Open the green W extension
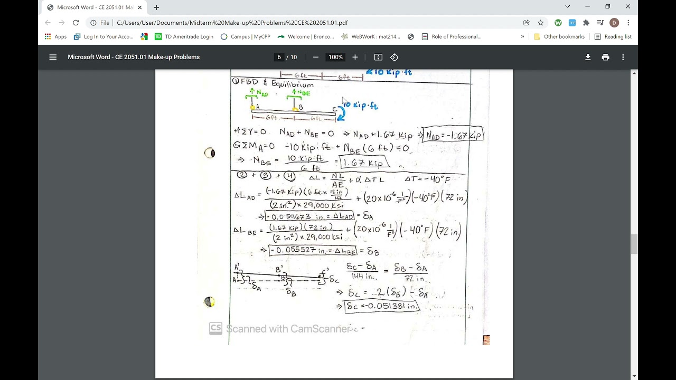This screenshot has width=676, height=380. click(x=558, y=23)
